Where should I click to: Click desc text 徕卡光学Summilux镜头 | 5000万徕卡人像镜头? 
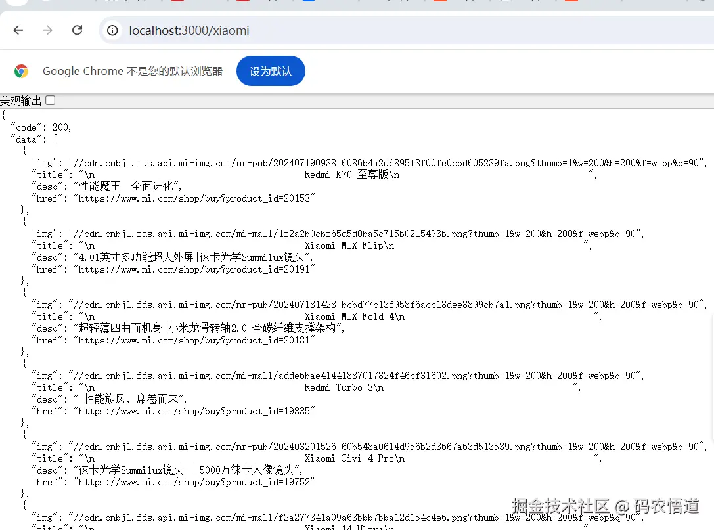[x=188, y=470]
